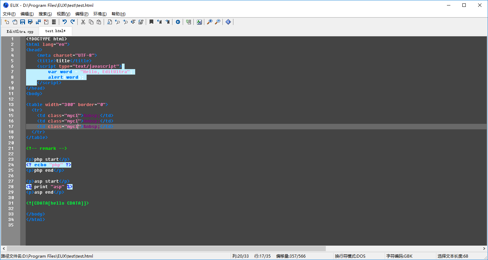Screen dimensions: 488x260
Task: Open the 搜索(S) menu
Action: tap(45, 14)
